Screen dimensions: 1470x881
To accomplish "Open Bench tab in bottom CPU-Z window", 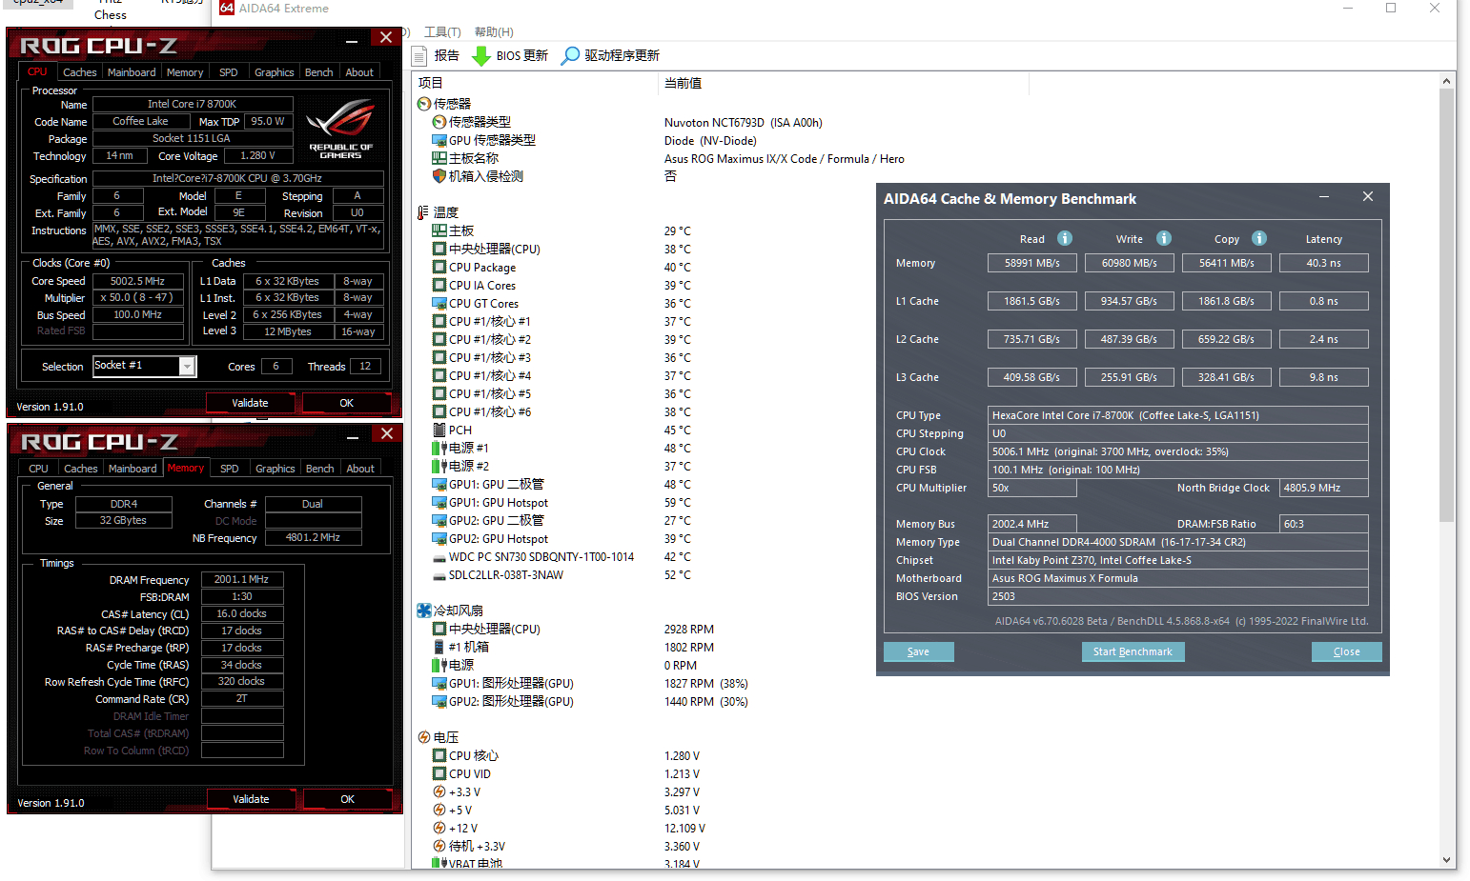I will click(x=320, y=469).
